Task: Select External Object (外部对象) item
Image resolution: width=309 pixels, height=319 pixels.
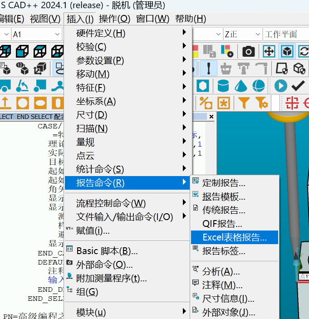Action: coord(235,312)
